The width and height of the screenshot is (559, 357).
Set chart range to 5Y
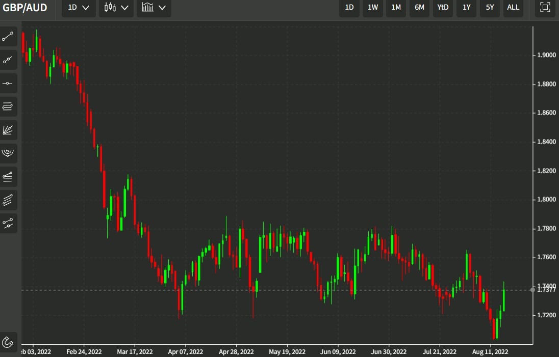[x=490, y=8]
